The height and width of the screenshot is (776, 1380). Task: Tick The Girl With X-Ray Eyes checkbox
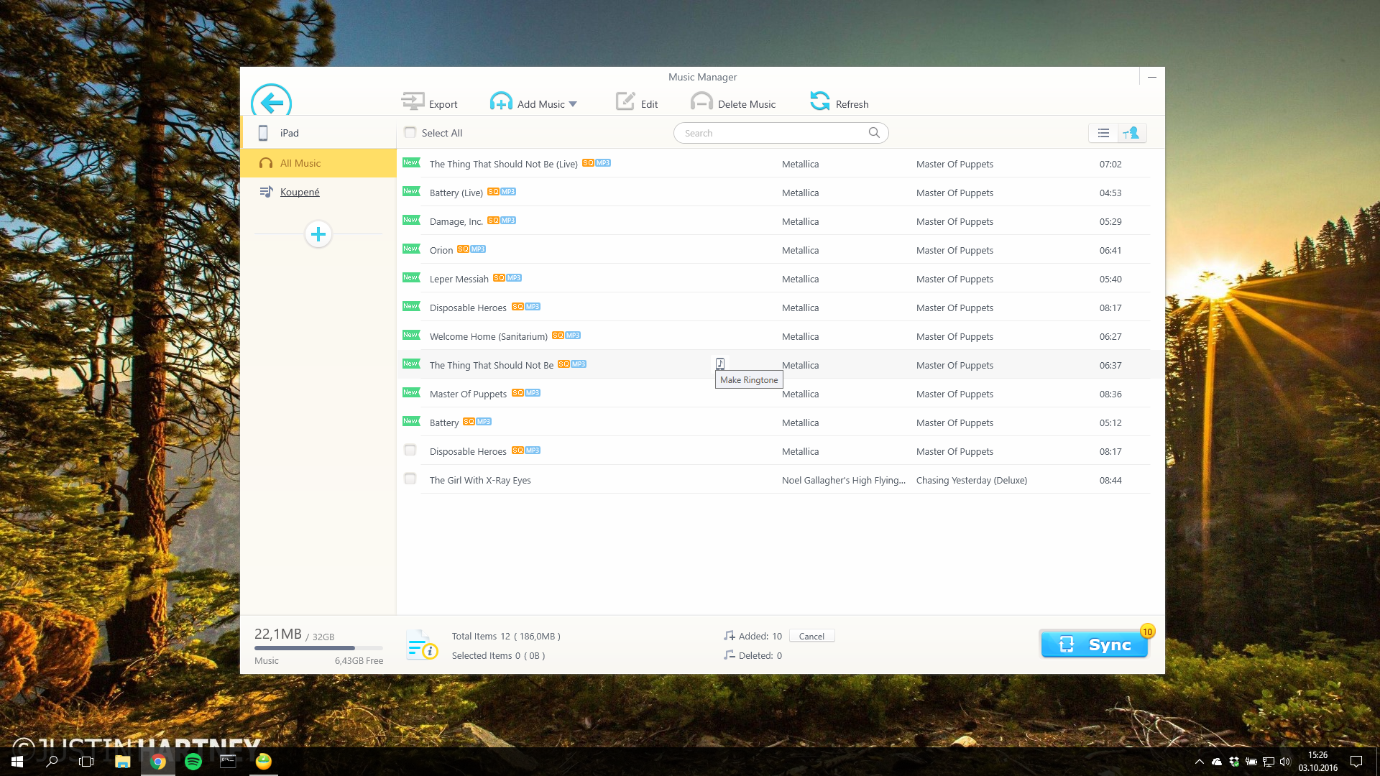pyautogui.click(x=410, y=479)
